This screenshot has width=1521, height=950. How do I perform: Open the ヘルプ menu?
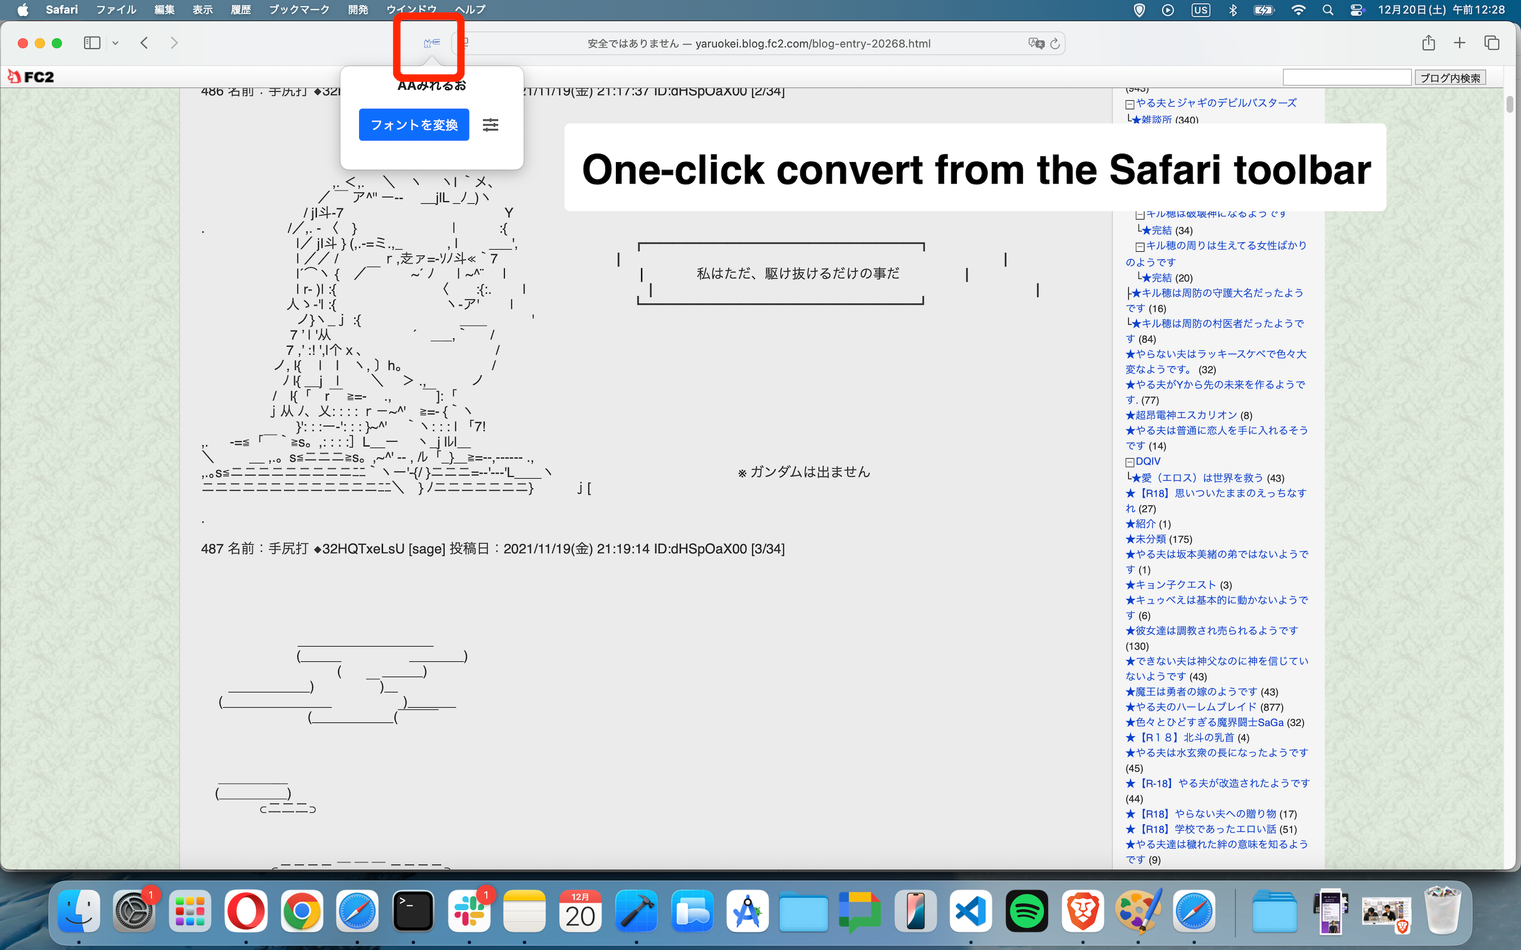pyautogui.click(x=470, y=9)
